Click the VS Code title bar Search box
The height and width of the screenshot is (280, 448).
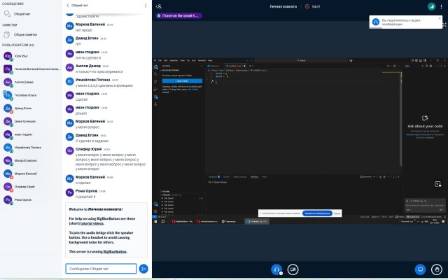pos(301,61)
